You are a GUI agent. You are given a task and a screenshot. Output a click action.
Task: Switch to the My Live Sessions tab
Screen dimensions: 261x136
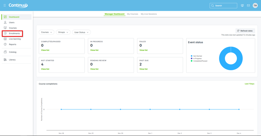coord(149,14)
